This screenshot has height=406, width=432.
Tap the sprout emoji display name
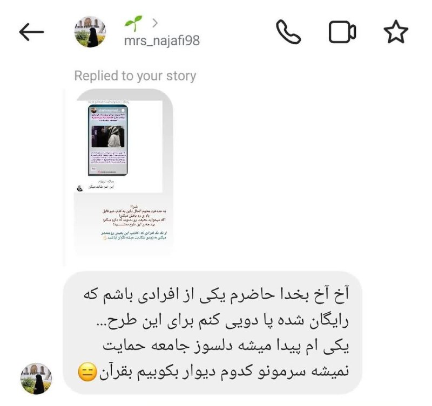pos(133,23)
